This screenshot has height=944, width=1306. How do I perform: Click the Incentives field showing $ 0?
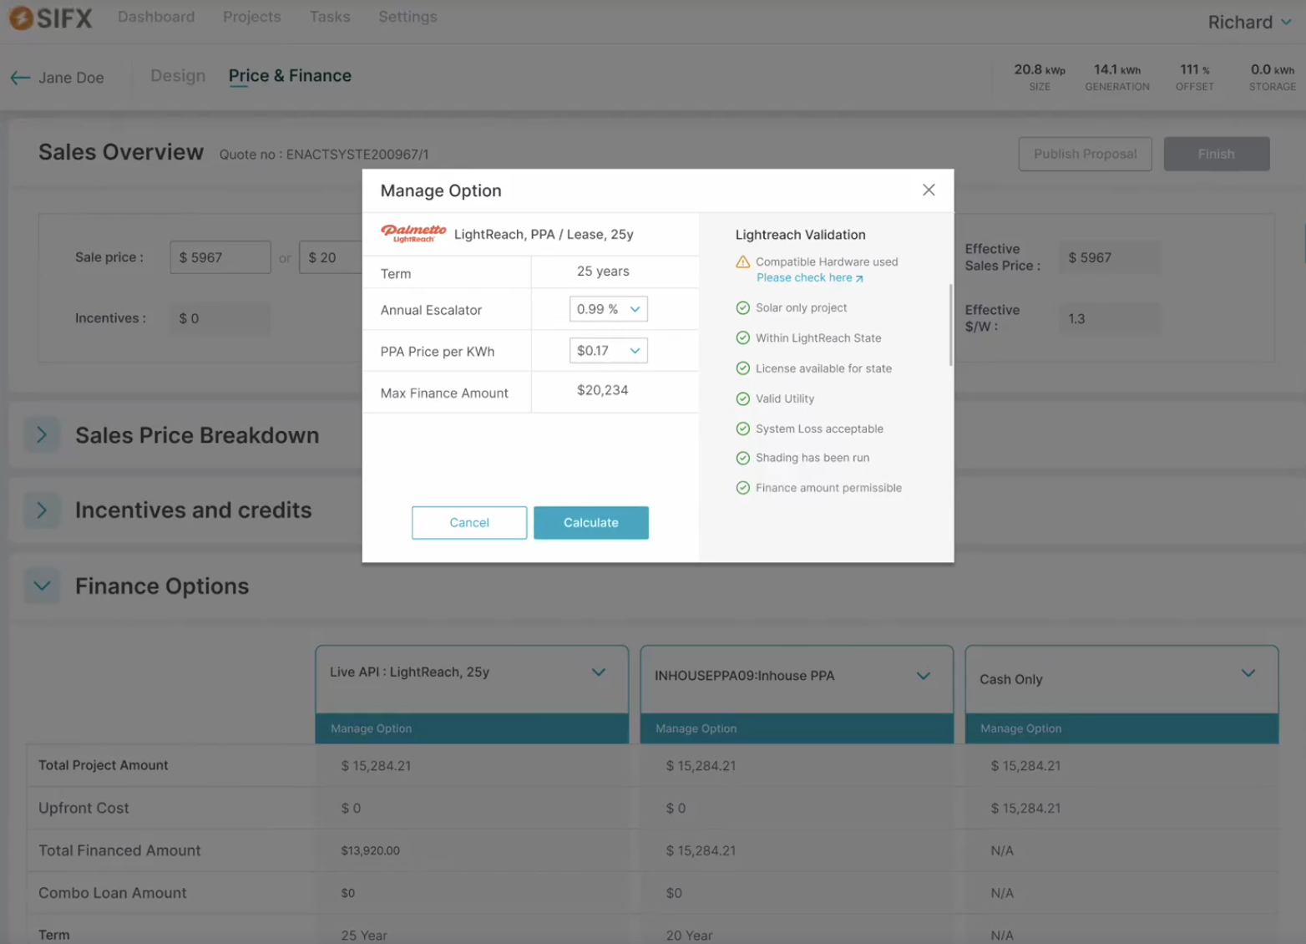[x=220, y=318]
